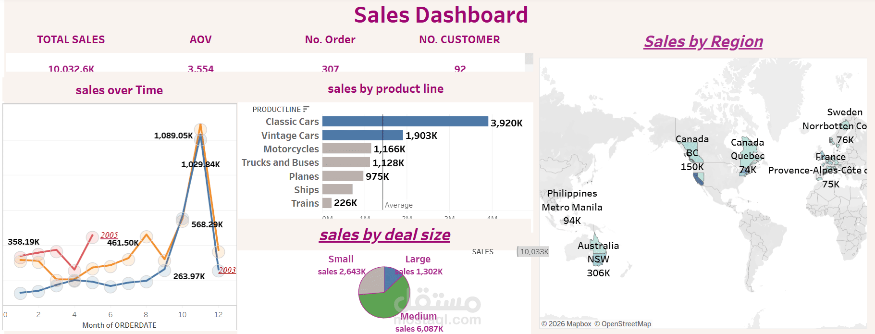This screenshot has width=875, height=334.
Task: Click the PRODUCTLINE sort icon
Action: [306, 109]
